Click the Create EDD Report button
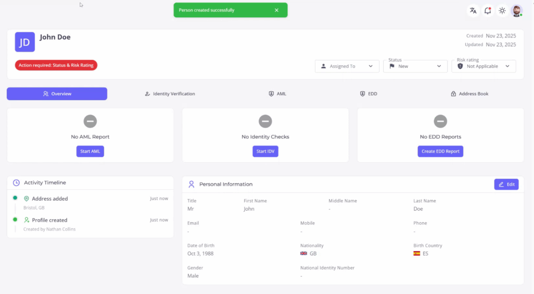The width and height of the screenshot is (534, 294). pyautogui.click(x=440, y=151)
